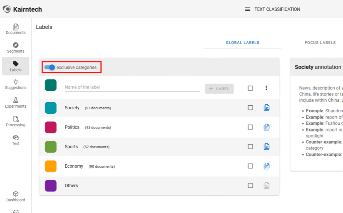Open Society label annotation guidelines icon
This screenshot has width=343, height=213.
tap(266, 108)
